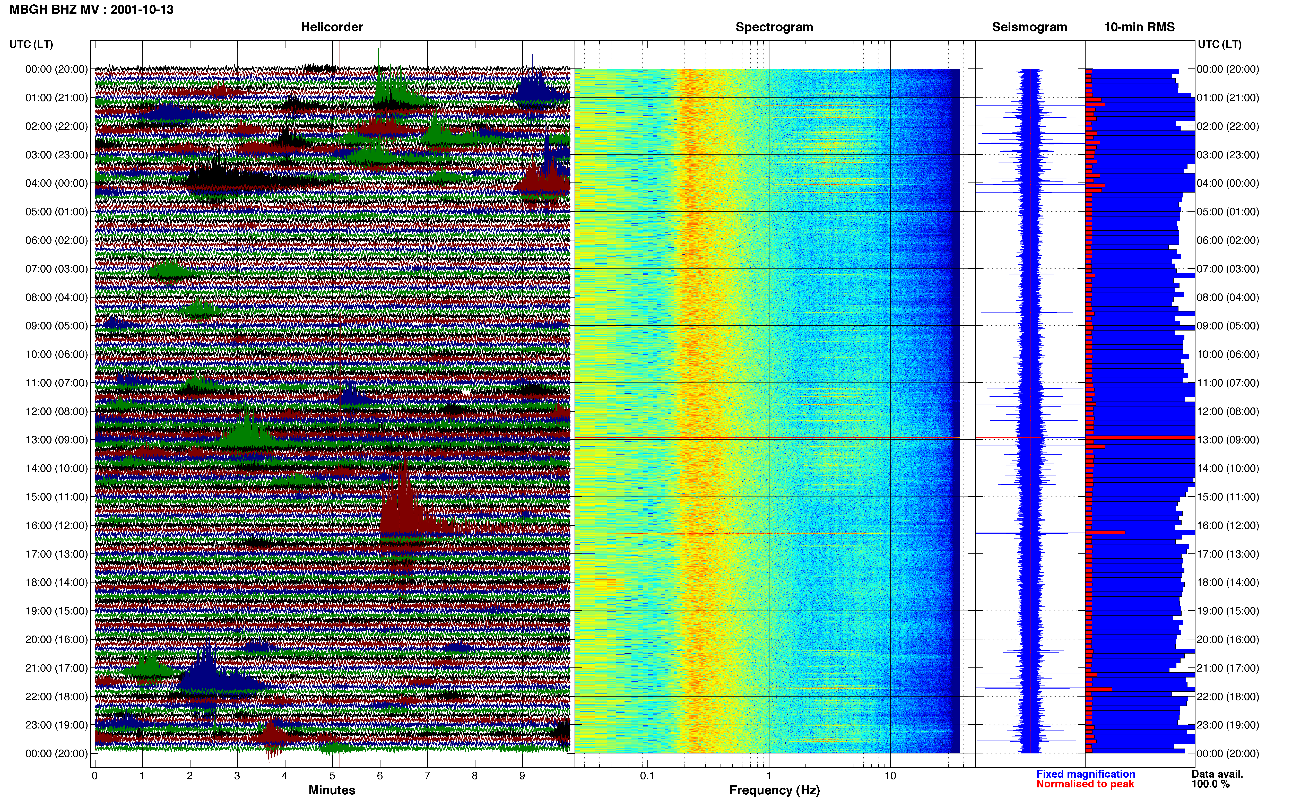This screenshot has width=1292, height=808.
Task: Click the 'Frequency (Hz)' axis label
Action: click(774, 790)
